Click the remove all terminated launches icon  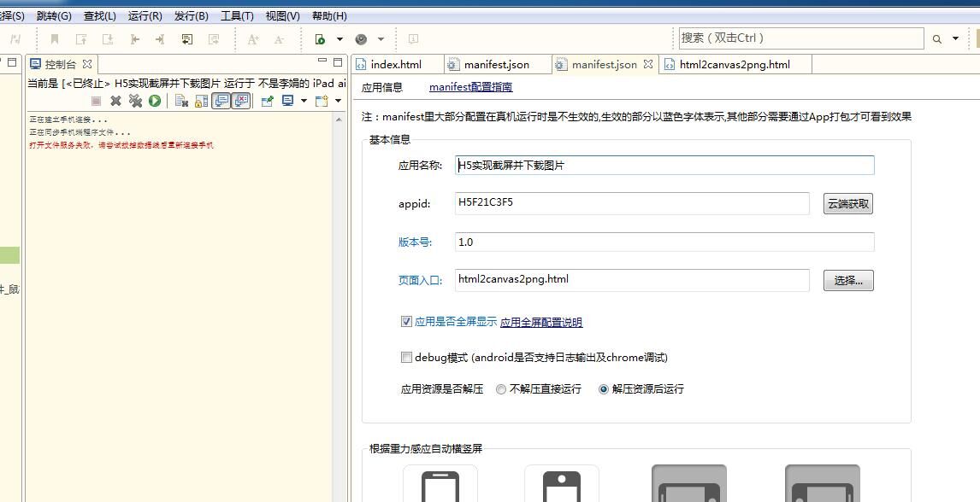click(x=135, y=101)
